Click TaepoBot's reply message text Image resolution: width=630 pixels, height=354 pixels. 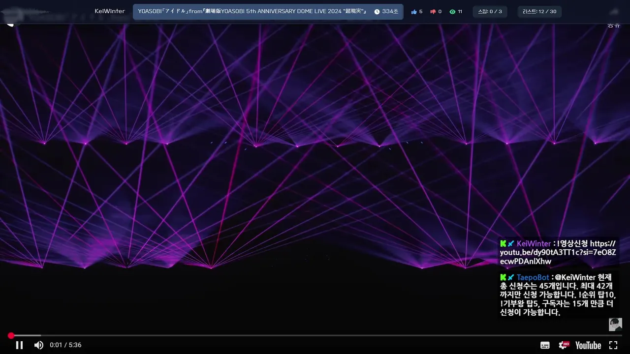[x=558, y=295]
